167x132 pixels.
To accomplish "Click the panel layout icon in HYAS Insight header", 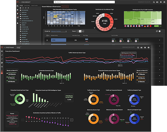I will point(157,2).
